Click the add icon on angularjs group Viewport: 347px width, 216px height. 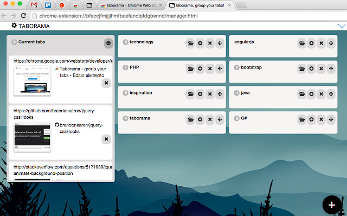[311, 43]
